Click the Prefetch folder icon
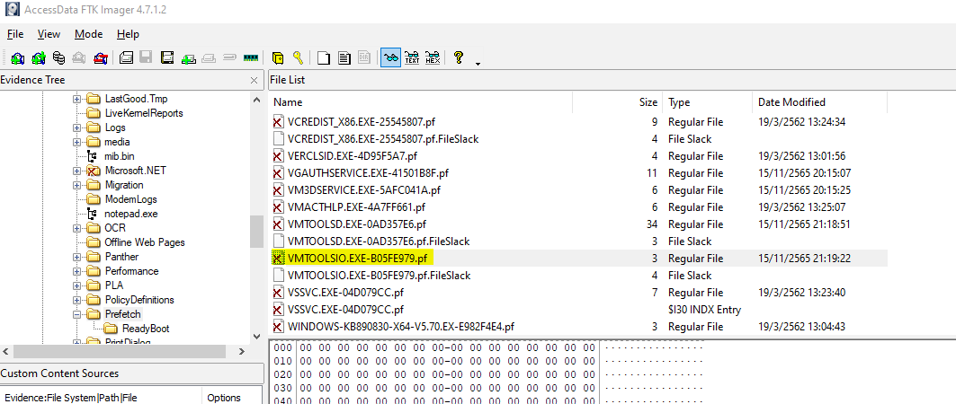956x404 pixels. (93, 314)
